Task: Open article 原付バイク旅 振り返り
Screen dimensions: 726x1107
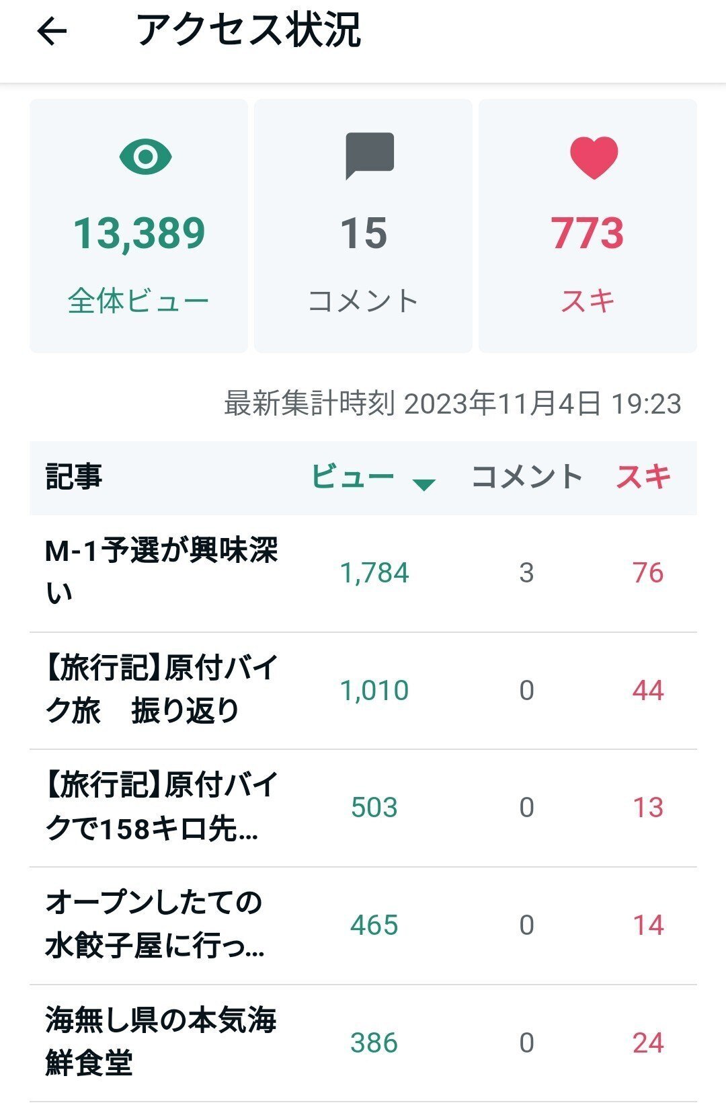Action: point(161,689)
